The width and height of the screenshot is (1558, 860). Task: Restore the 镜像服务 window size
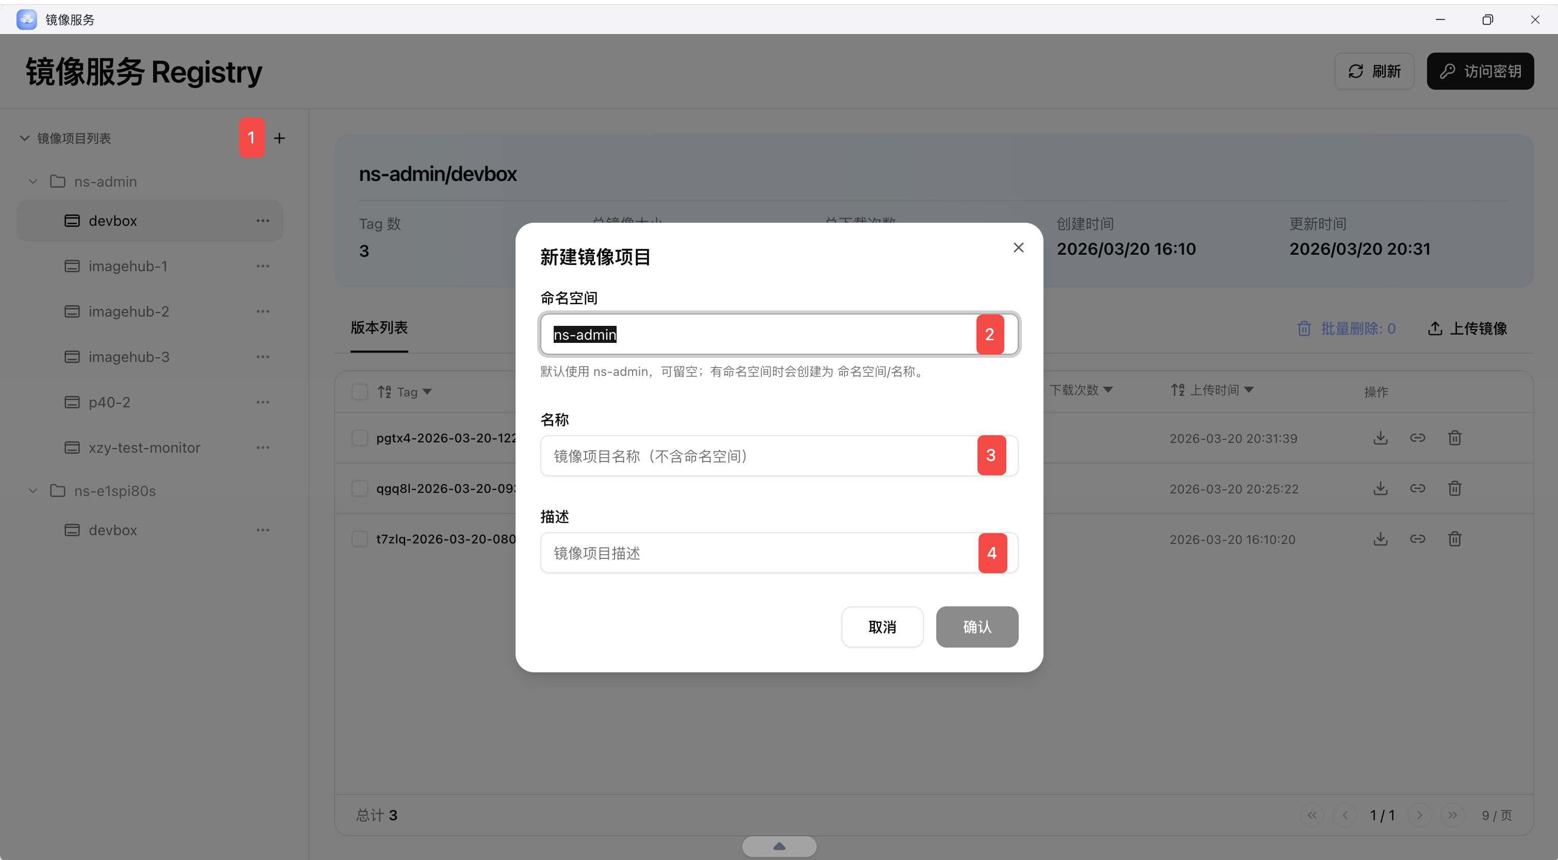[x=1488, y=20]
